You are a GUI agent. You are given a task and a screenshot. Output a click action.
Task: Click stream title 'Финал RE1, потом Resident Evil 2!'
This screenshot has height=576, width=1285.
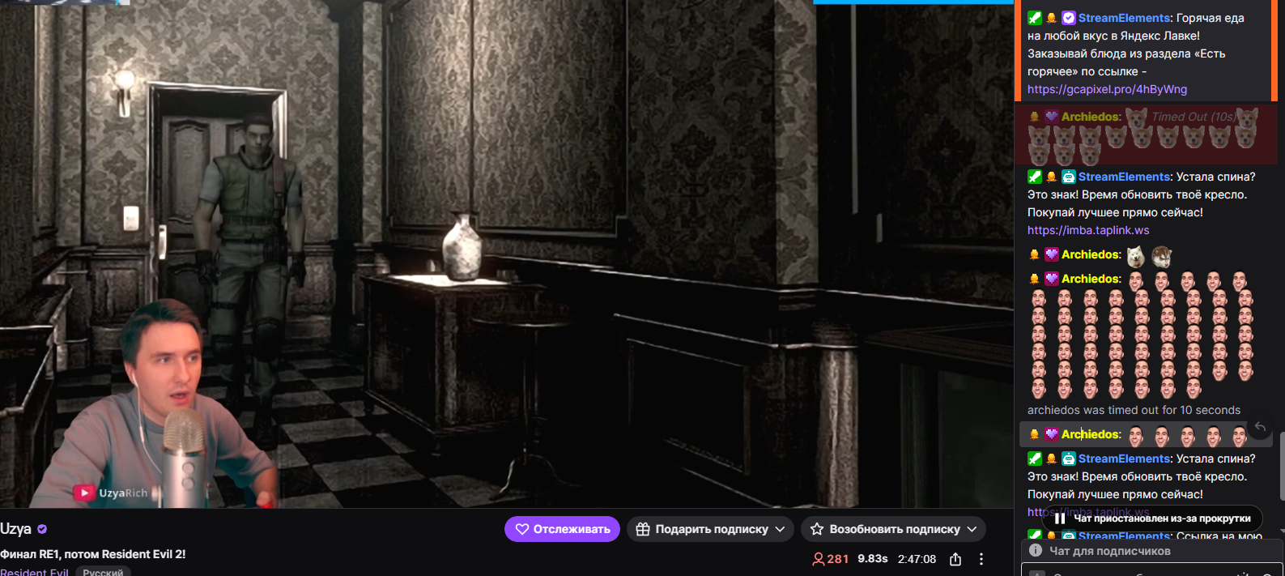click(x=93, y=554)
